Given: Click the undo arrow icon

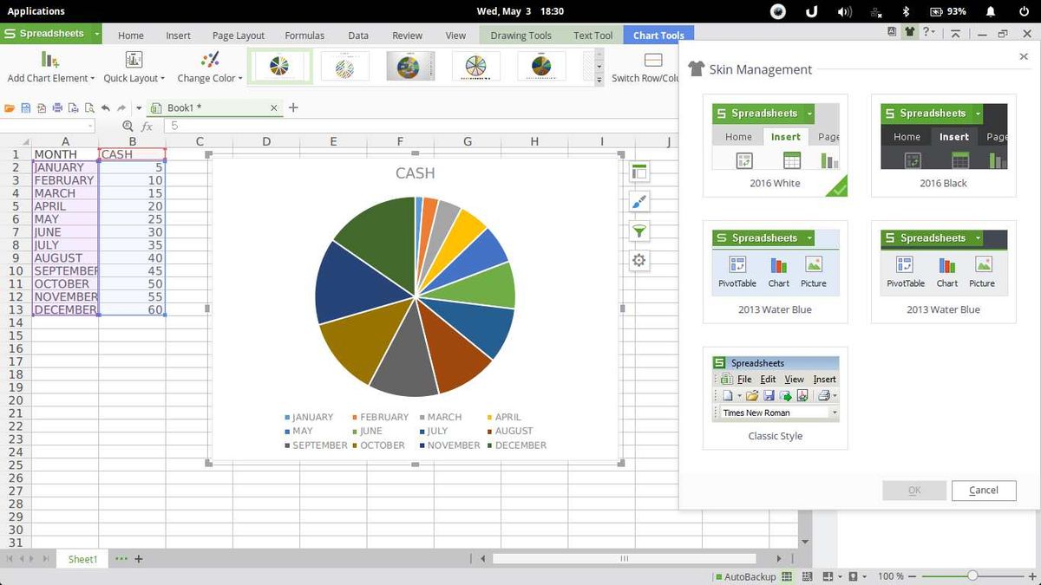Looking at the screenshot, I should click(x=106, y=108).
